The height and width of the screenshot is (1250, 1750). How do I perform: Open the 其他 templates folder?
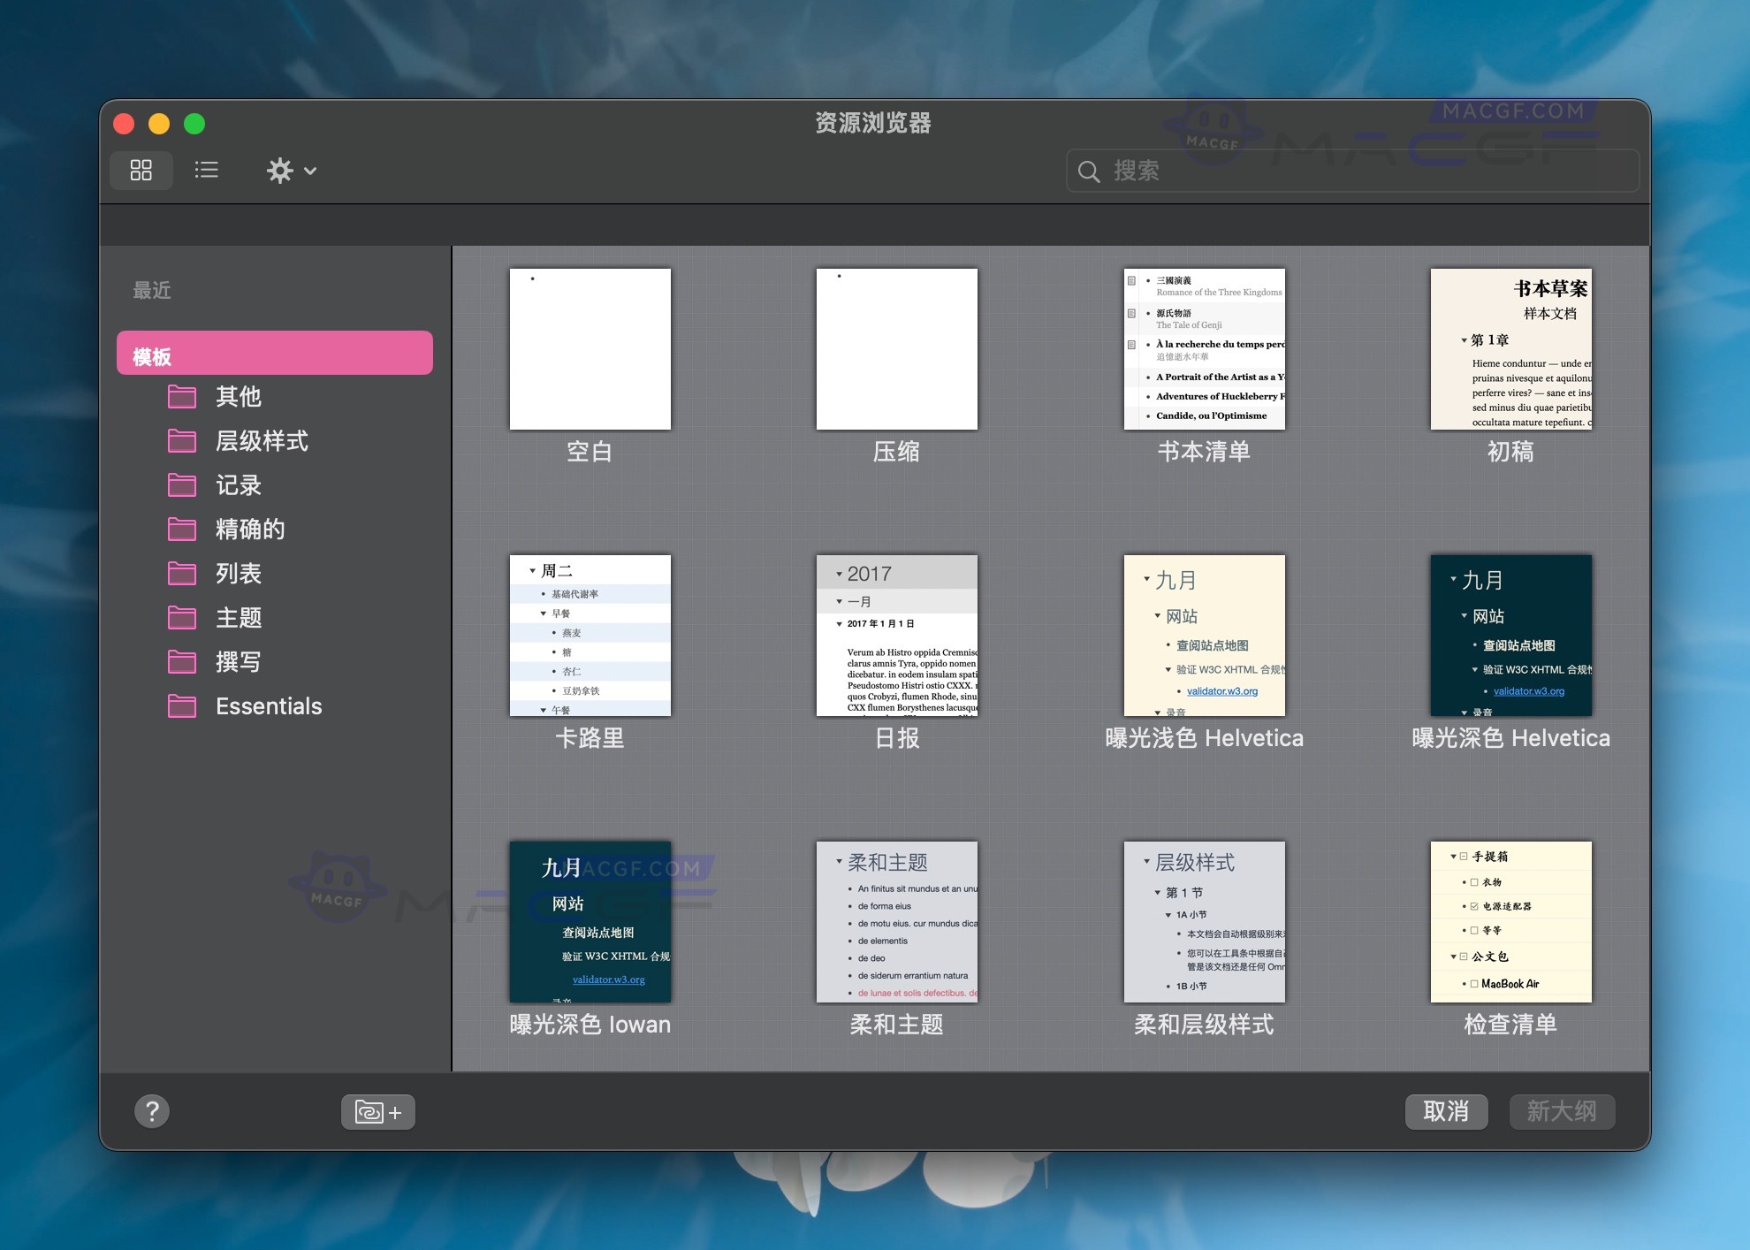point(237,397)
